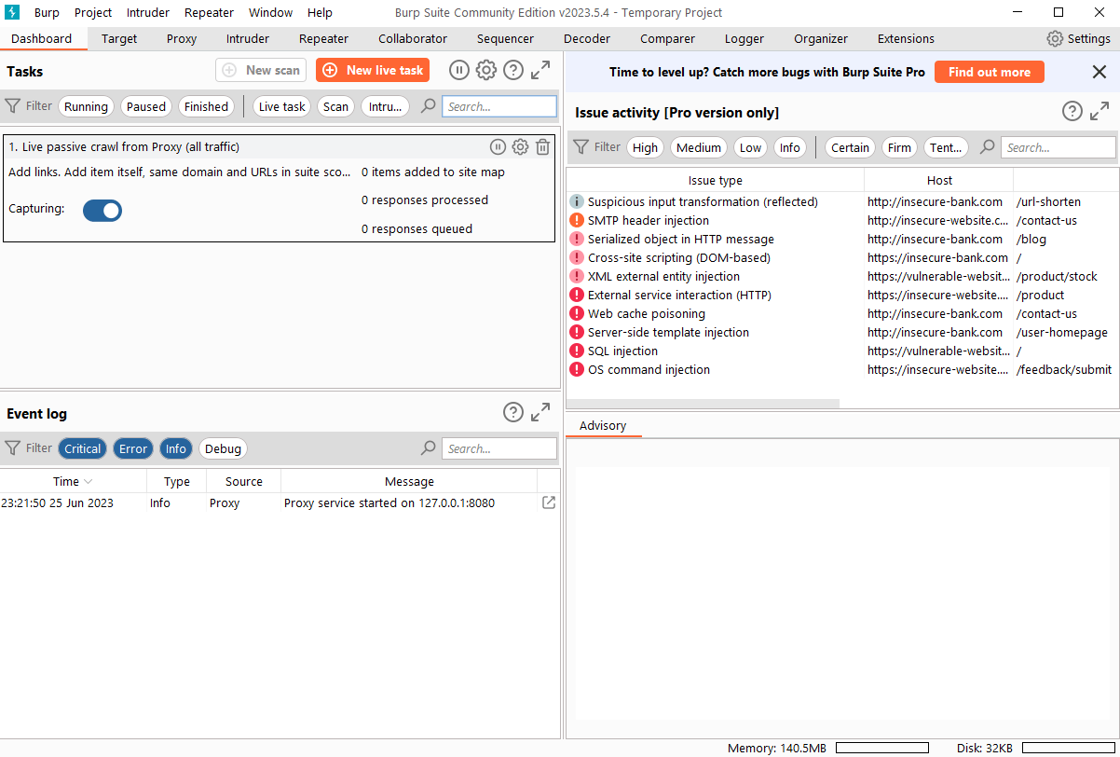This screenshot has width=1120, height=757.
Task: Pause task execution engine in Tasks header
Action: [x=459, y=71]
